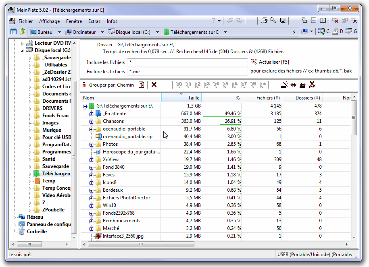
Task: Click the tree level 8 icon
Action: [253, 85]
